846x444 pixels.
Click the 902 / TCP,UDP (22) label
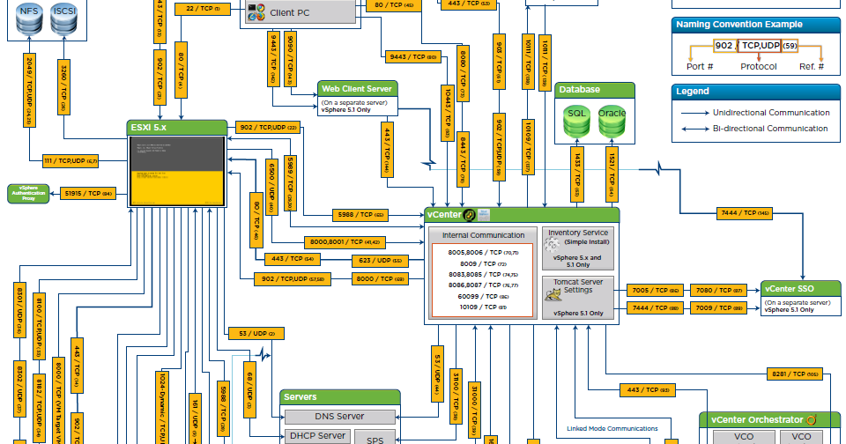268,128
